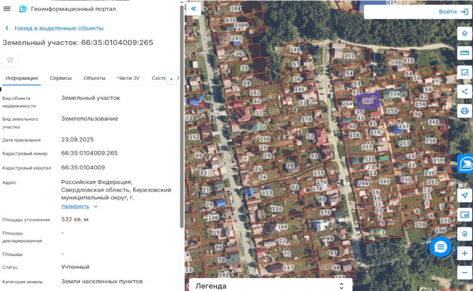The width and height of the screenshot is (473, 291).
Task: Select parcel 147 on the map
Action: tap(288, 268)
